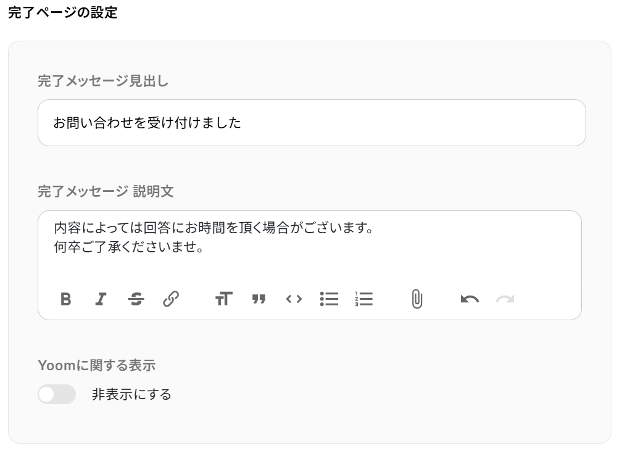Click the 非表示にする toggle label

click(x=131, y=394)
